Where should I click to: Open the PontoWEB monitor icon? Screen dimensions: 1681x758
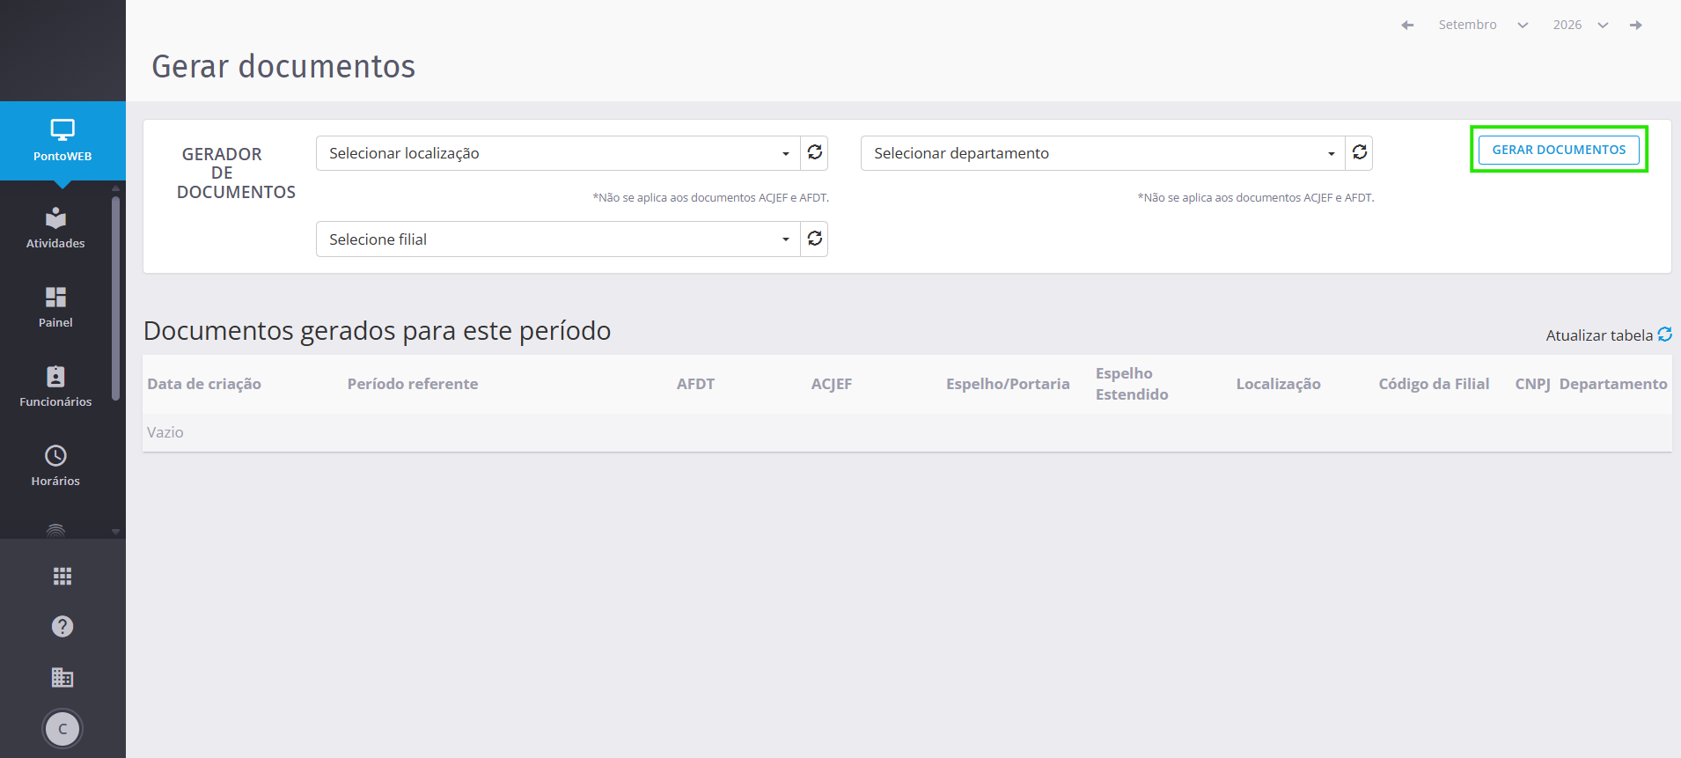(62, 130)
